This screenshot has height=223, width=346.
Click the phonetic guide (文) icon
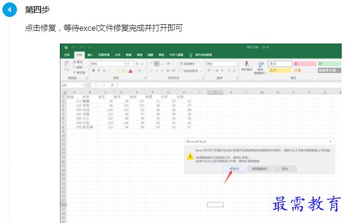click(x=140, y=71)
